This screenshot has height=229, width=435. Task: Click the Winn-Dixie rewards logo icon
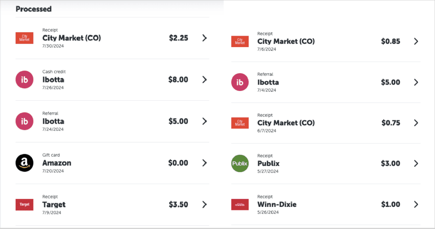click(240, 204)
